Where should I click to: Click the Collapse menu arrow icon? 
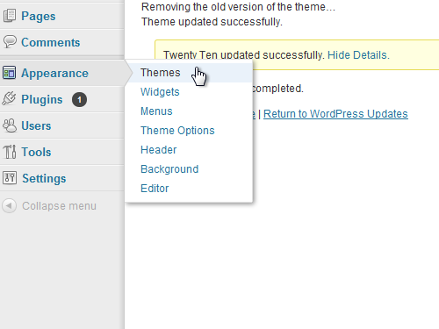coord(9,206)
